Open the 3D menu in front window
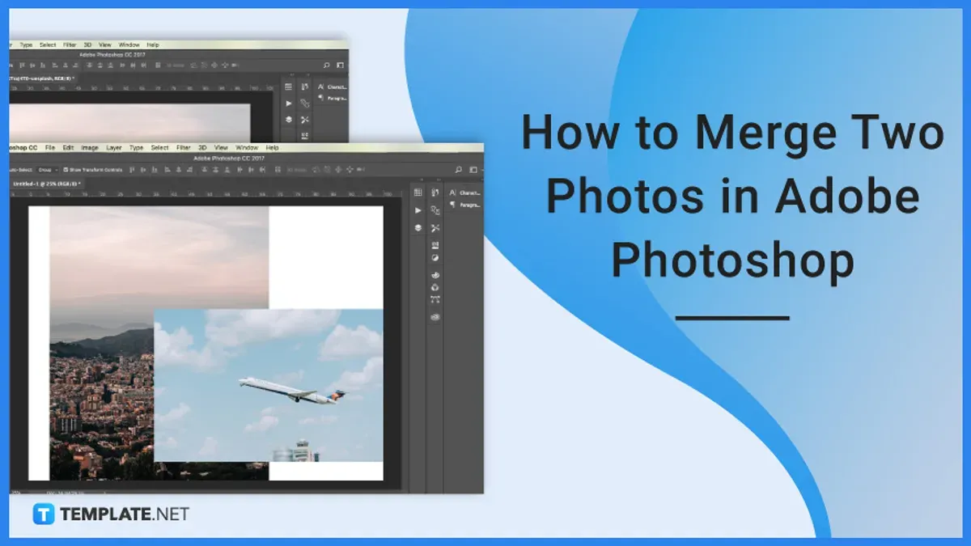The height and width of the screenshot is (546, 971). click(x=202, y=148)
